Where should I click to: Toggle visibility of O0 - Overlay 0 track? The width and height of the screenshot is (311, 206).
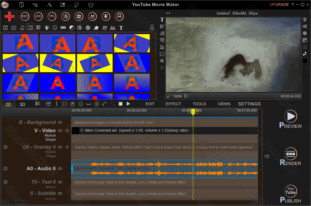tap(60, 147)
